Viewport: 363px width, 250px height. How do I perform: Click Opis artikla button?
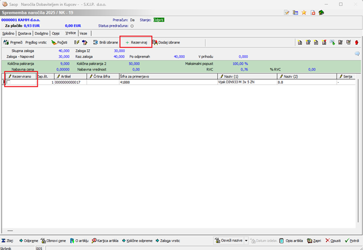pyautogui.click(x=291, y=241)
